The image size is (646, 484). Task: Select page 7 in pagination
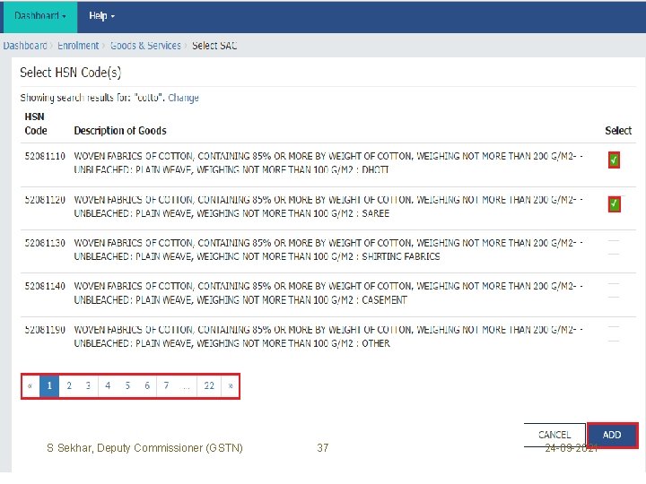click(167, 386)
